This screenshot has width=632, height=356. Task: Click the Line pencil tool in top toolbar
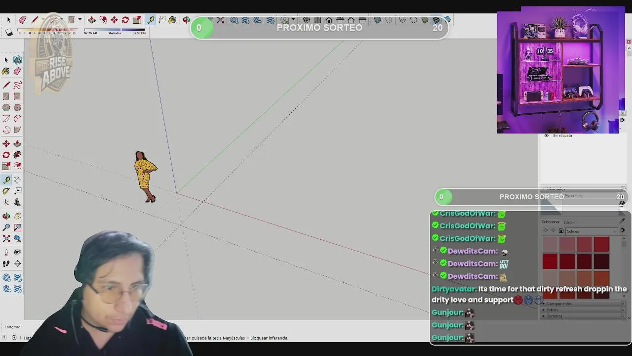pos(35,20)
